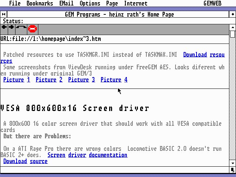
Task: Click the 'Some screenshots from ViewDesk' text
Action: (48, 67)
